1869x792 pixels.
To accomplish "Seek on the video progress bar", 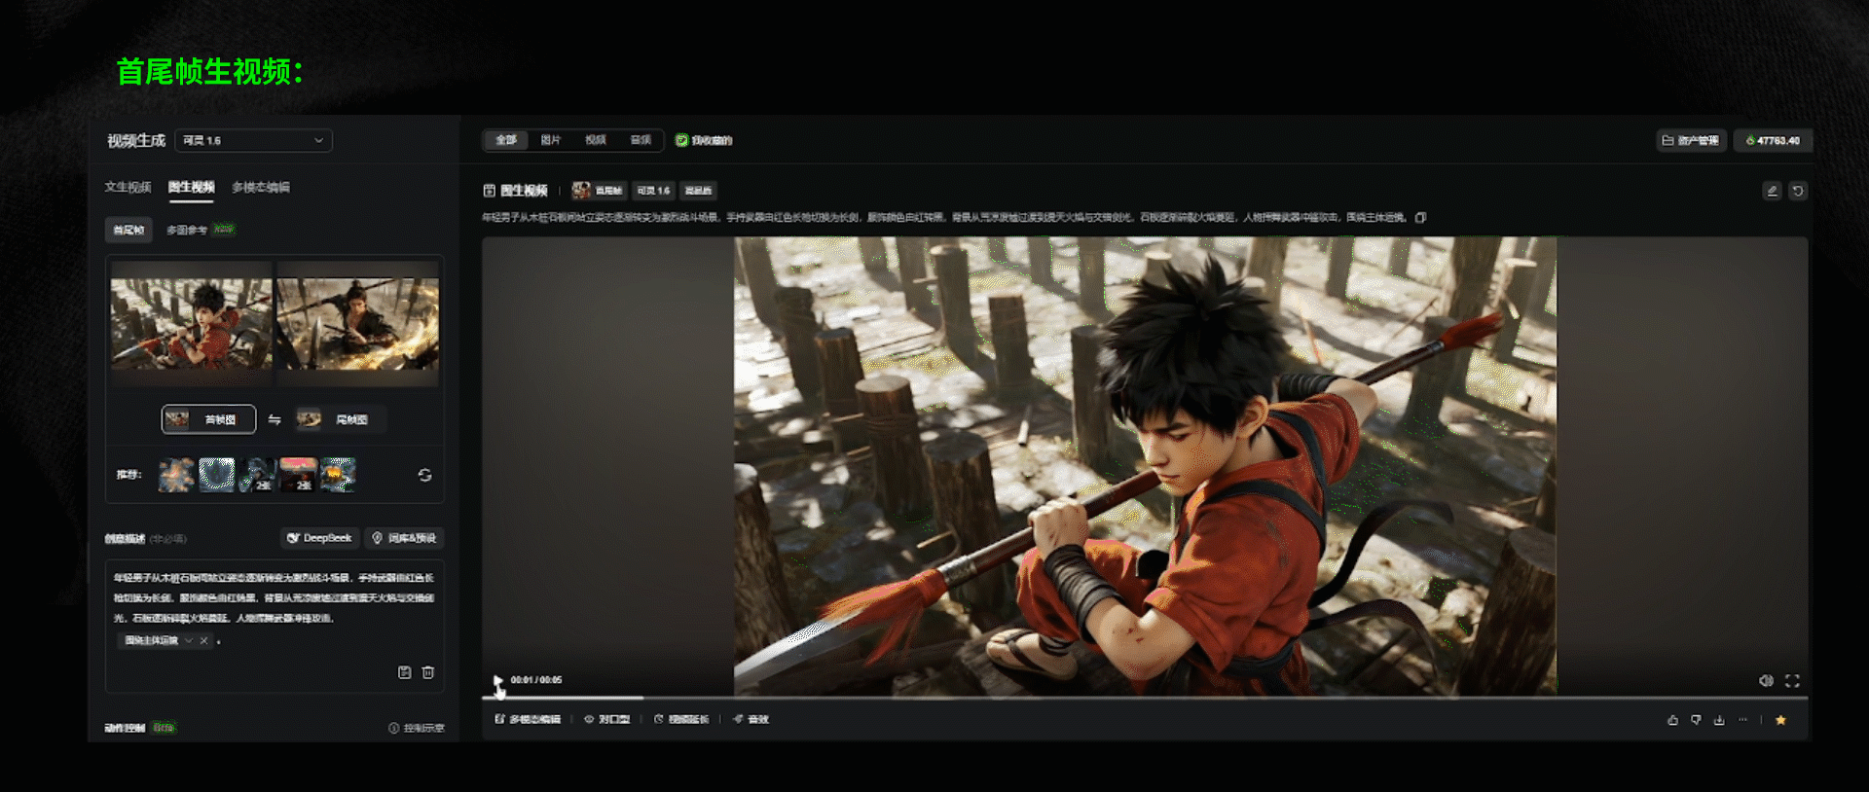I will pos(1145,698).
